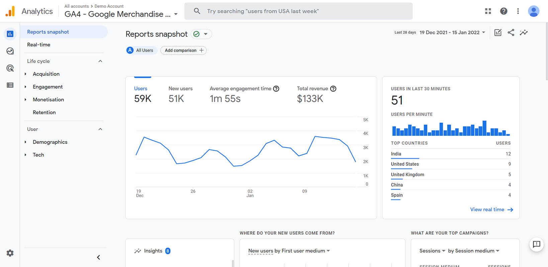Click the All accounts breadcrumb
The height and width of the screenshot is (267, 548).
click(x=77, y=6)
